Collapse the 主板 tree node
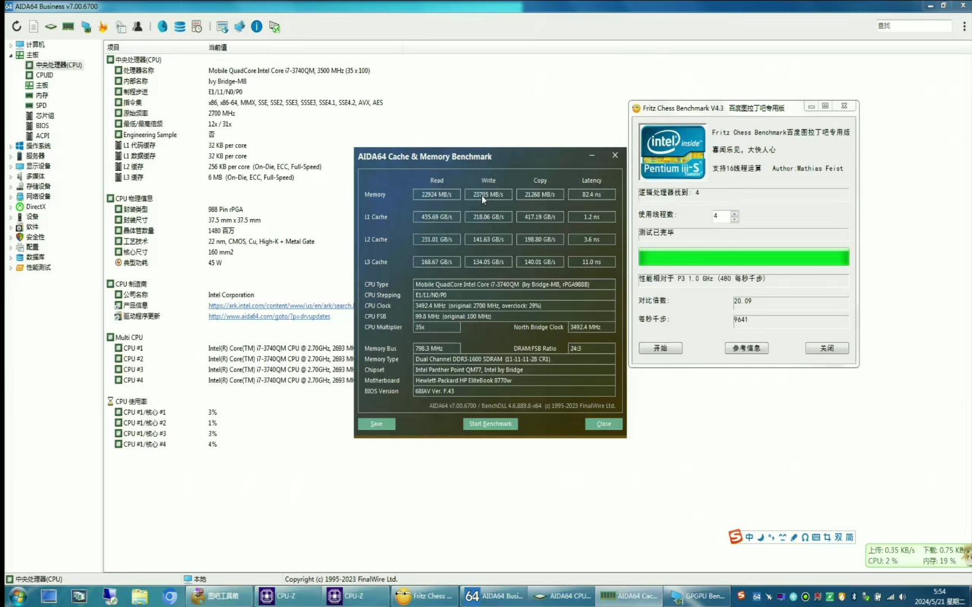The image size is (972, 607). pos(11,55)
